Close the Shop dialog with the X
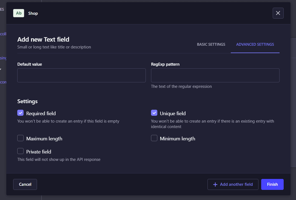 pyautogui.click(x=278, y=13)
